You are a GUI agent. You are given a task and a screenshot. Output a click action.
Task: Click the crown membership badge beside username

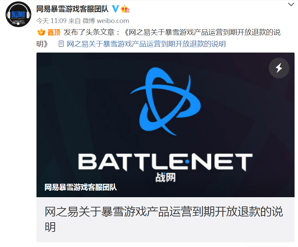[x=125, y=9]
